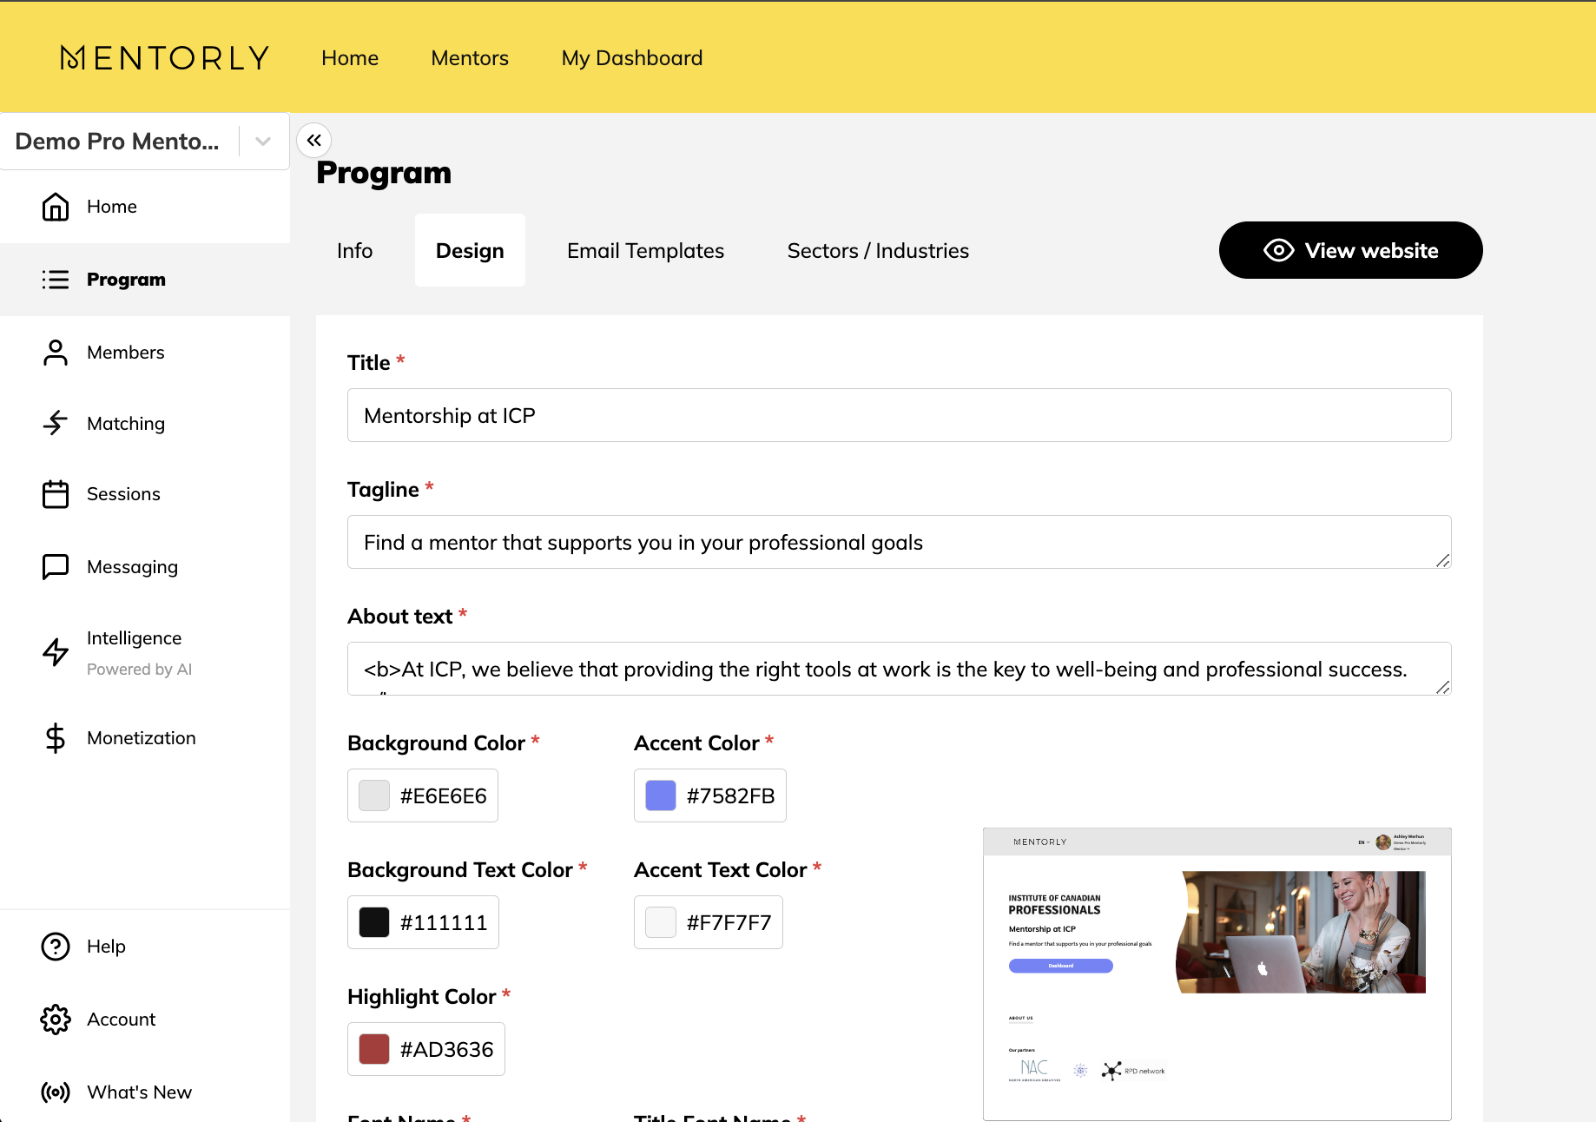Open Mentors from the top navigation

click(x=469, y=57)
